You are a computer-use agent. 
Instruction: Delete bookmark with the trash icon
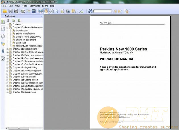coord(8,20)
